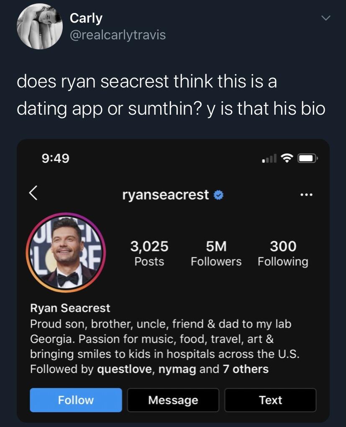The image size is (346, 427).
Task: Open the @realcarlytravis handle link
Action: (x=118, y=35)
